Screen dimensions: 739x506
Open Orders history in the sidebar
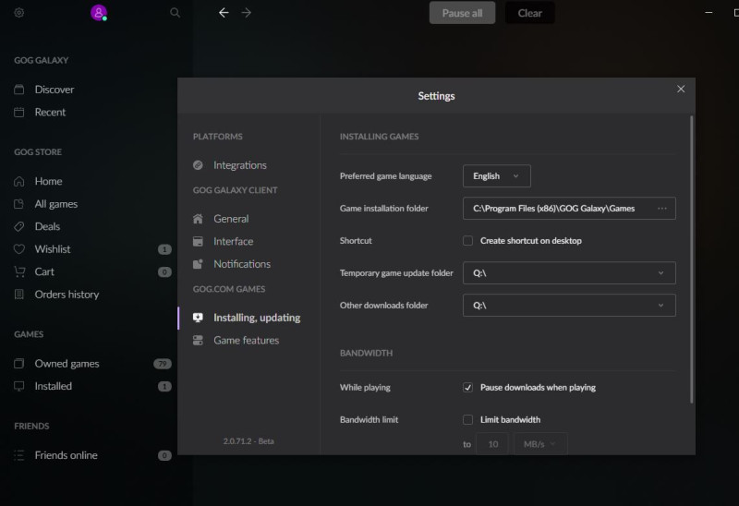pos(67,295)
